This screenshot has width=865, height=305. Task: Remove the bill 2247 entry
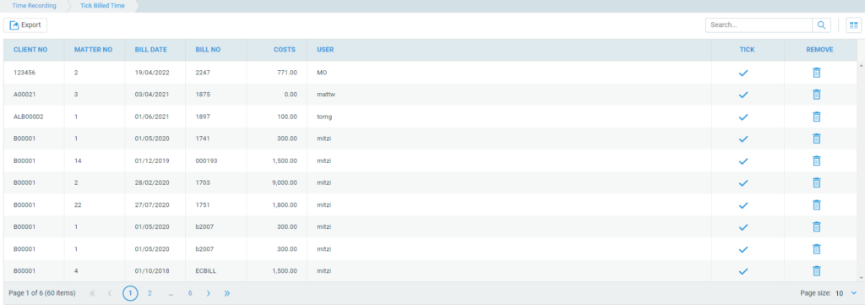817,73
